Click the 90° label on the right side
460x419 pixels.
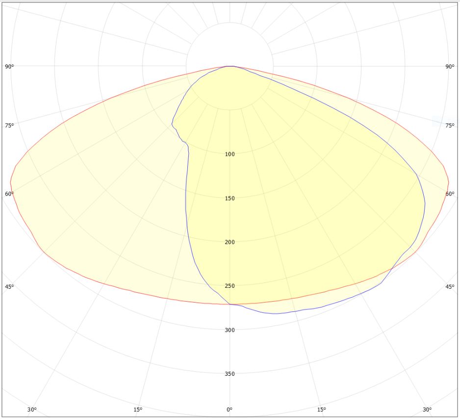click(x=450, y=66)
